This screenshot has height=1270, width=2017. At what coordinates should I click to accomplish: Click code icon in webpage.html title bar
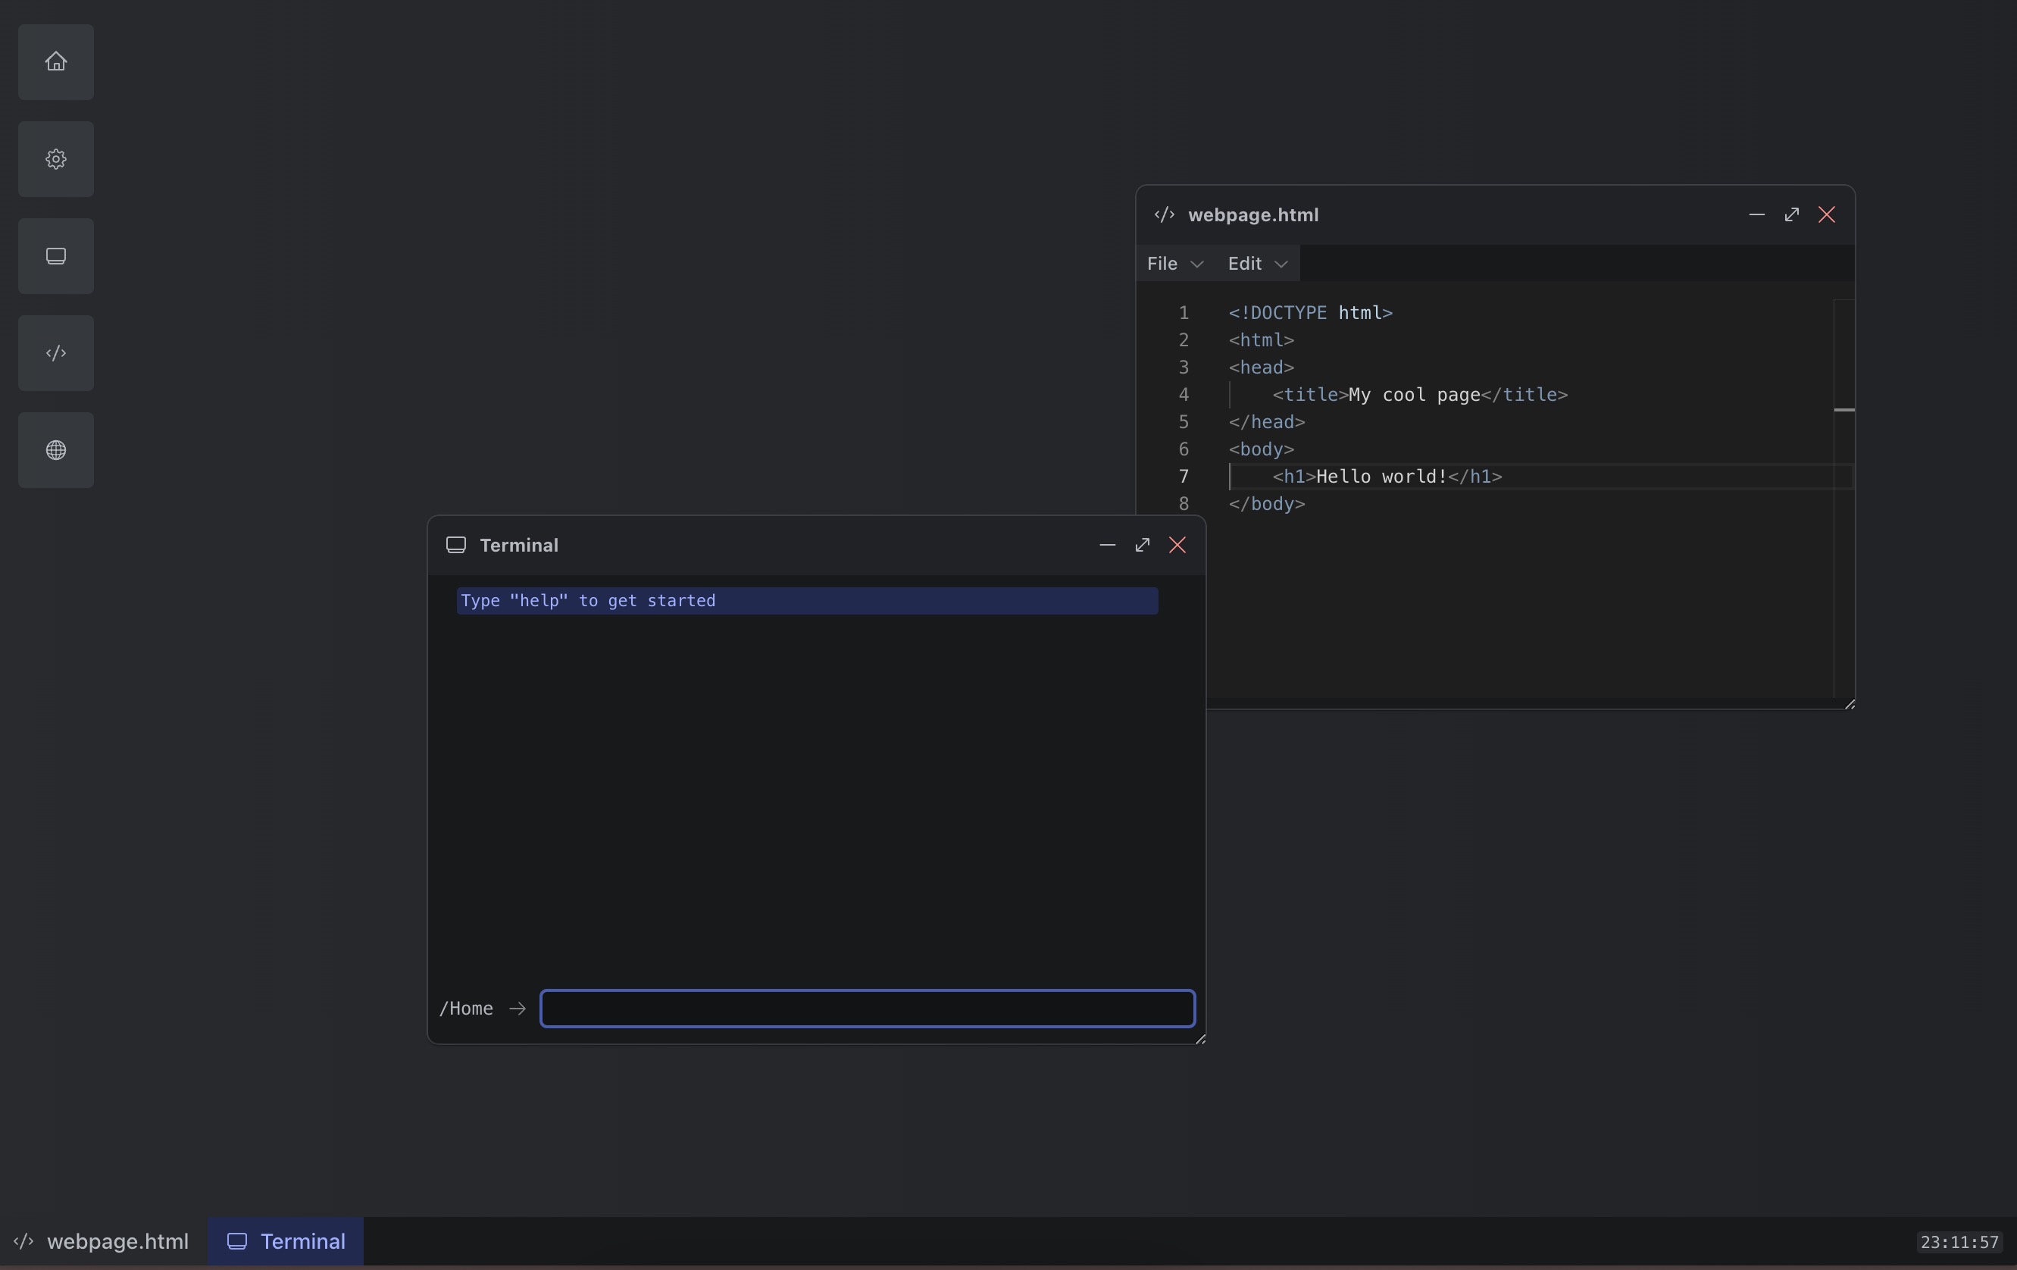coord(1165,215)
